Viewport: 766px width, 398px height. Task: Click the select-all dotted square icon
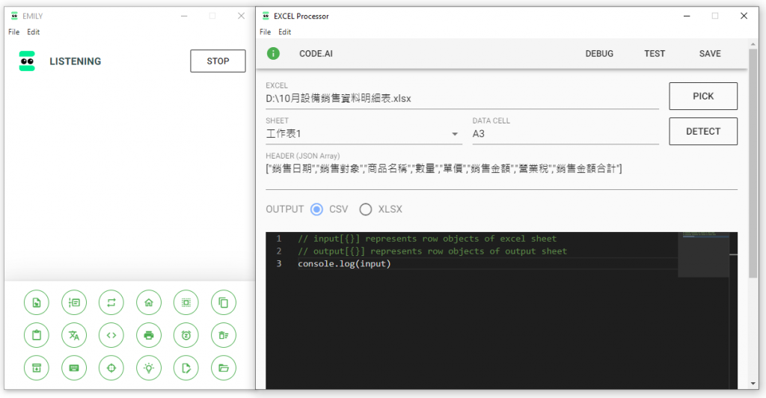pos(186,303)
